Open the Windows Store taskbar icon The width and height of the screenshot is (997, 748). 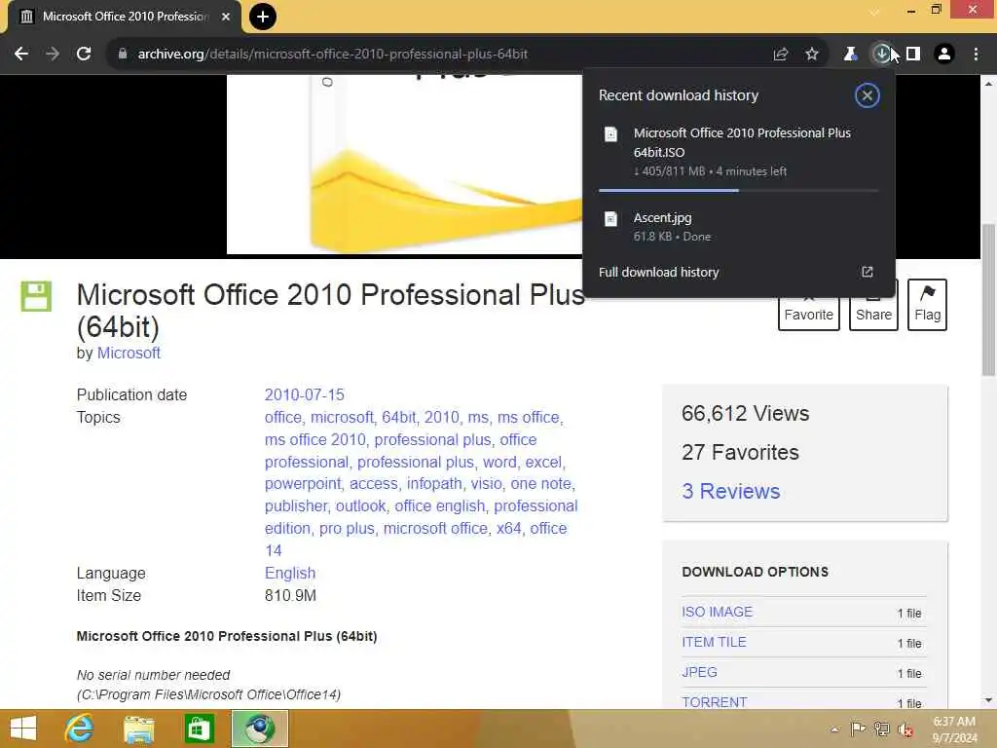pyautogui.click(x=199, y=729)
